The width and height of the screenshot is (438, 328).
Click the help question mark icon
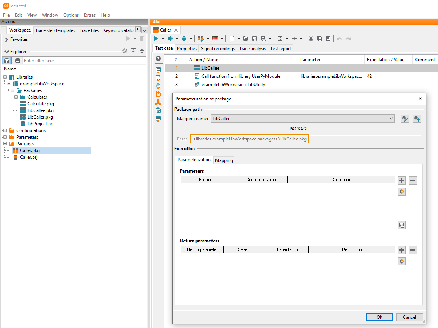pos(158,59)
